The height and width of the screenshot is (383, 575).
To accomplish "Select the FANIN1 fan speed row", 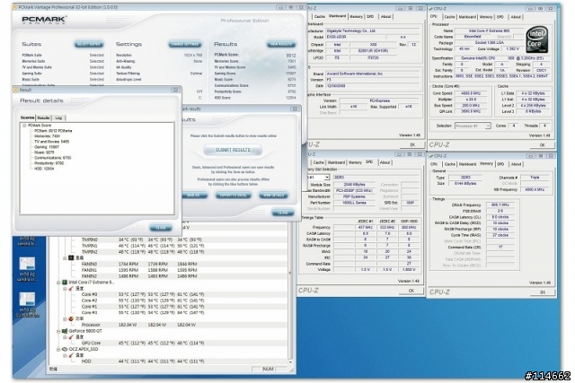I will pos(169,270).
